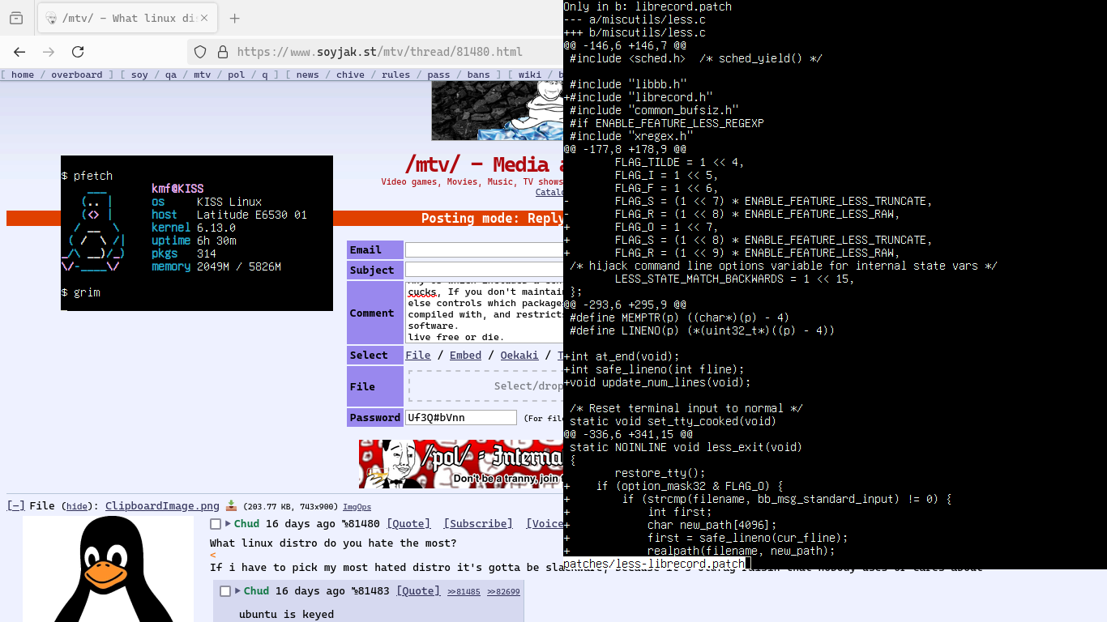Click the top banner image above the board title

497,110
